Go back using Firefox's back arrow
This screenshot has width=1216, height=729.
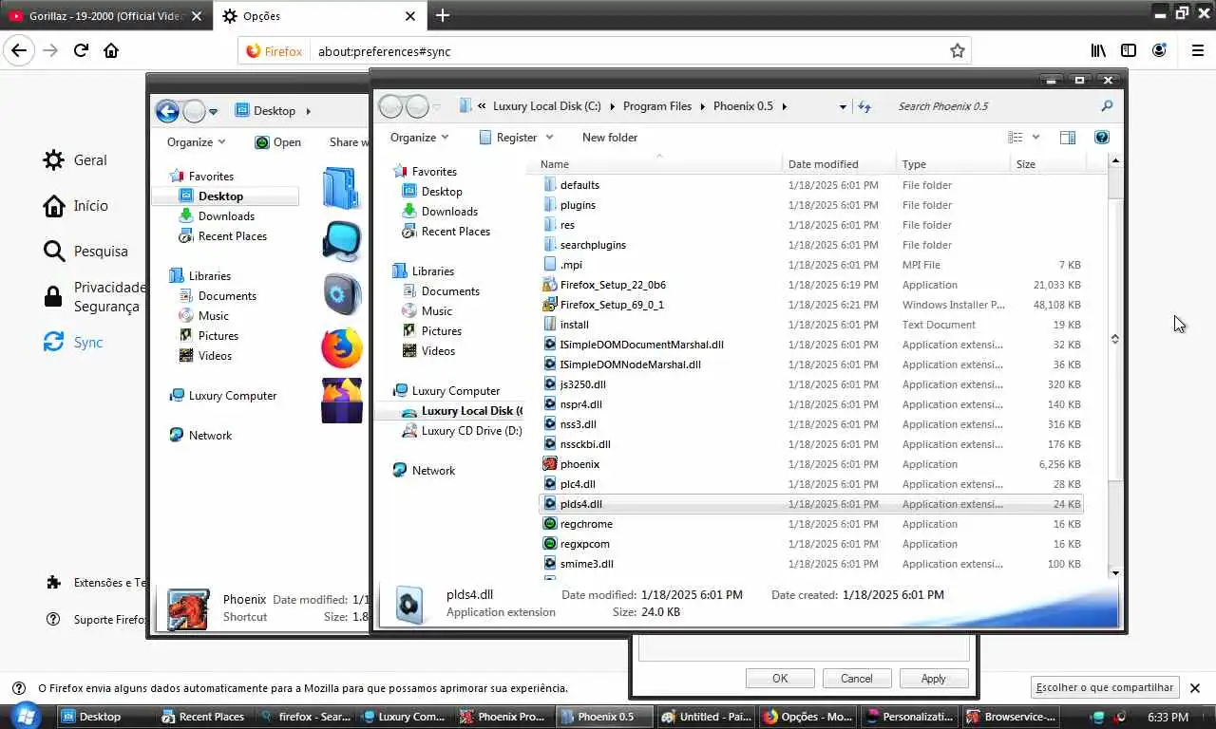(x=19, y=50)
